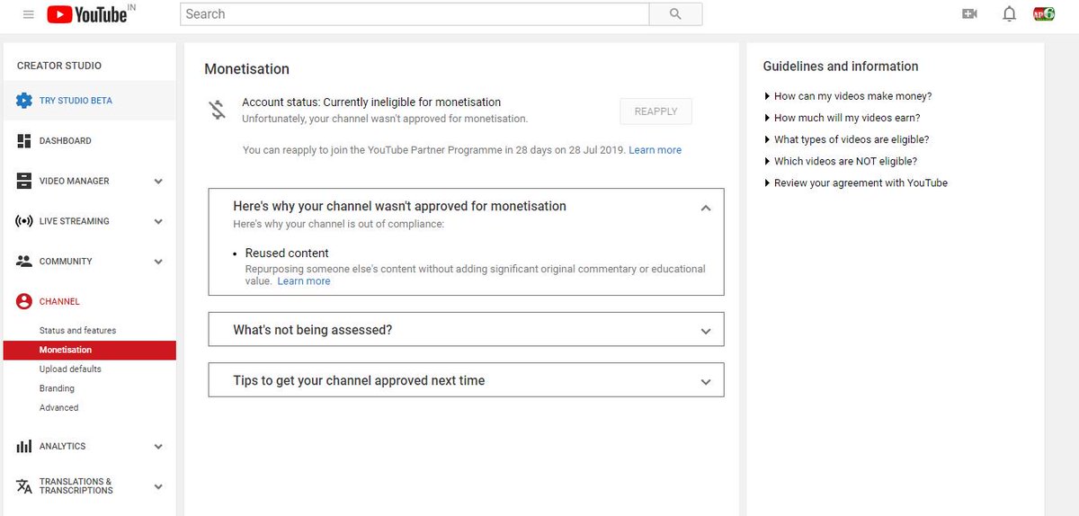
Task: Click the Community people icon
Action: coord(24,262)
